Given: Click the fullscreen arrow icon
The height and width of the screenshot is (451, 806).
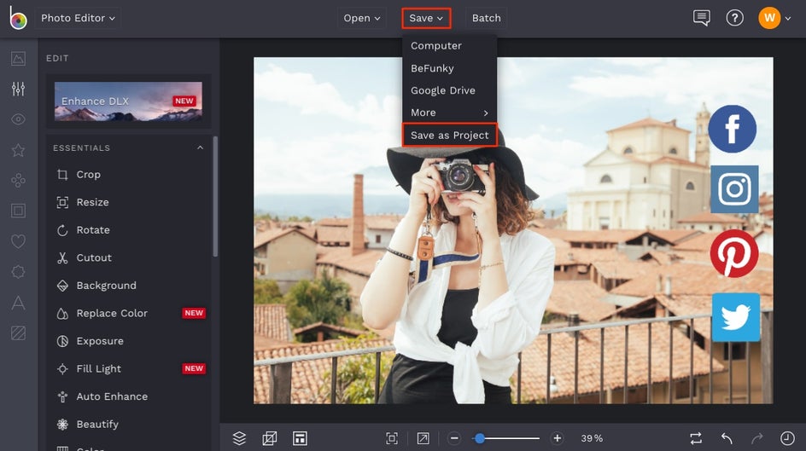Looking at the screenshot, I should 423,438.
